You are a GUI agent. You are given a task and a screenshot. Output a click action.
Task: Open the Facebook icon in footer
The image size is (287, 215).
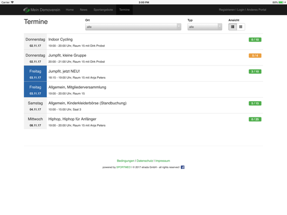pos(182,167)
